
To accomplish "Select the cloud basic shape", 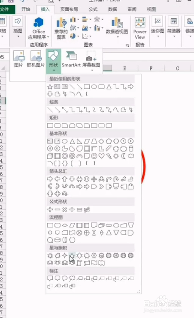I will [131, 156].
